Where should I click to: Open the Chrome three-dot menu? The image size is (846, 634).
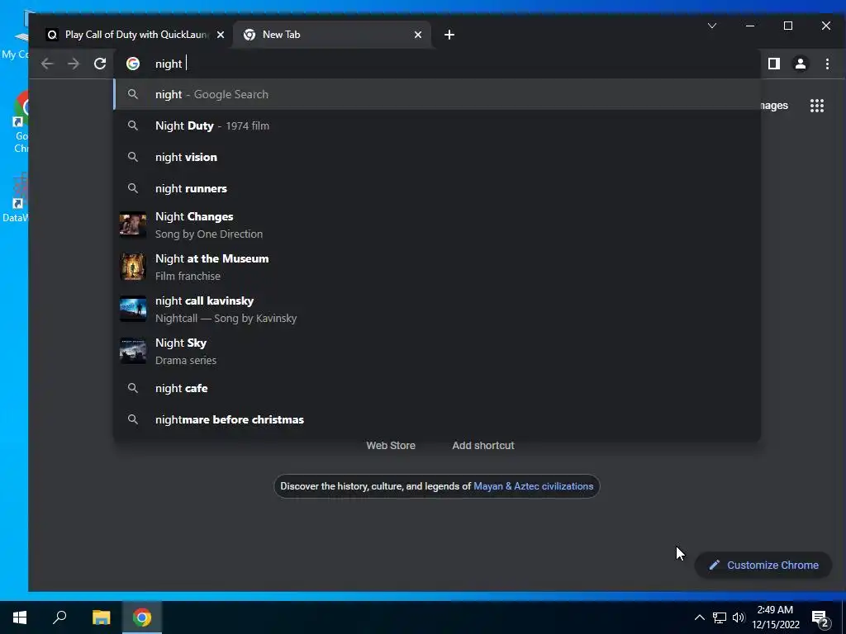click(827, 64)
